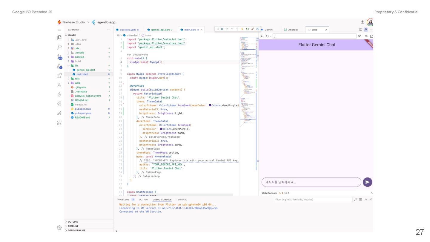Go back in the web preview
Screen dimensions: 430x242
pos(262,36)
